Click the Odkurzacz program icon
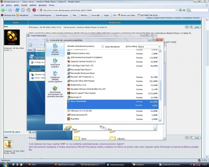 tap(69, 111)
